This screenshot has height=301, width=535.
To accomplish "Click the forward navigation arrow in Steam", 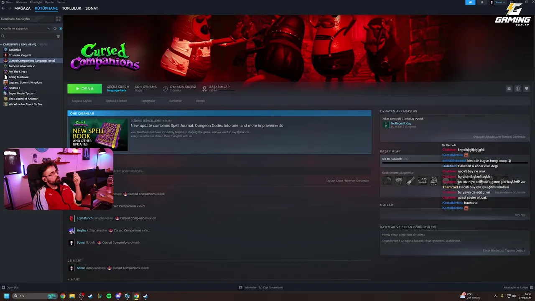I will pos(9,8).
